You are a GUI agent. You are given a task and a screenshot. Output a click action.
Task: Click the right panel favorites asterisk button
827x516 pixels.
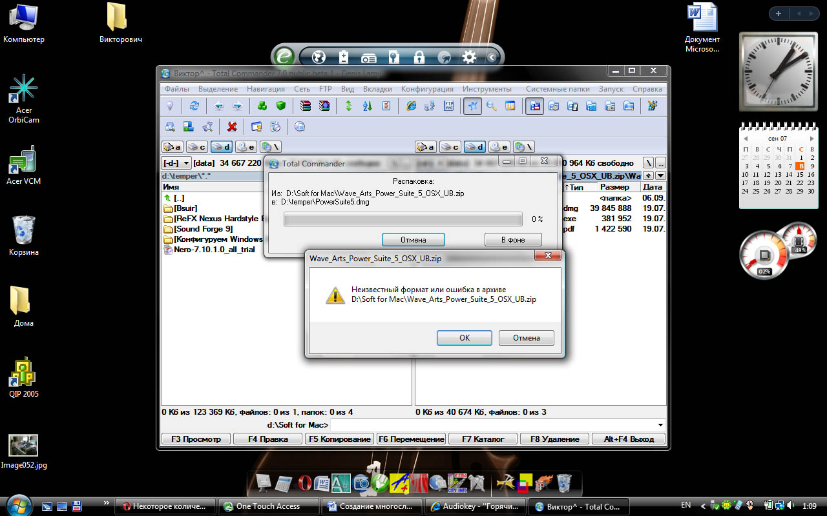pos(649,175)
